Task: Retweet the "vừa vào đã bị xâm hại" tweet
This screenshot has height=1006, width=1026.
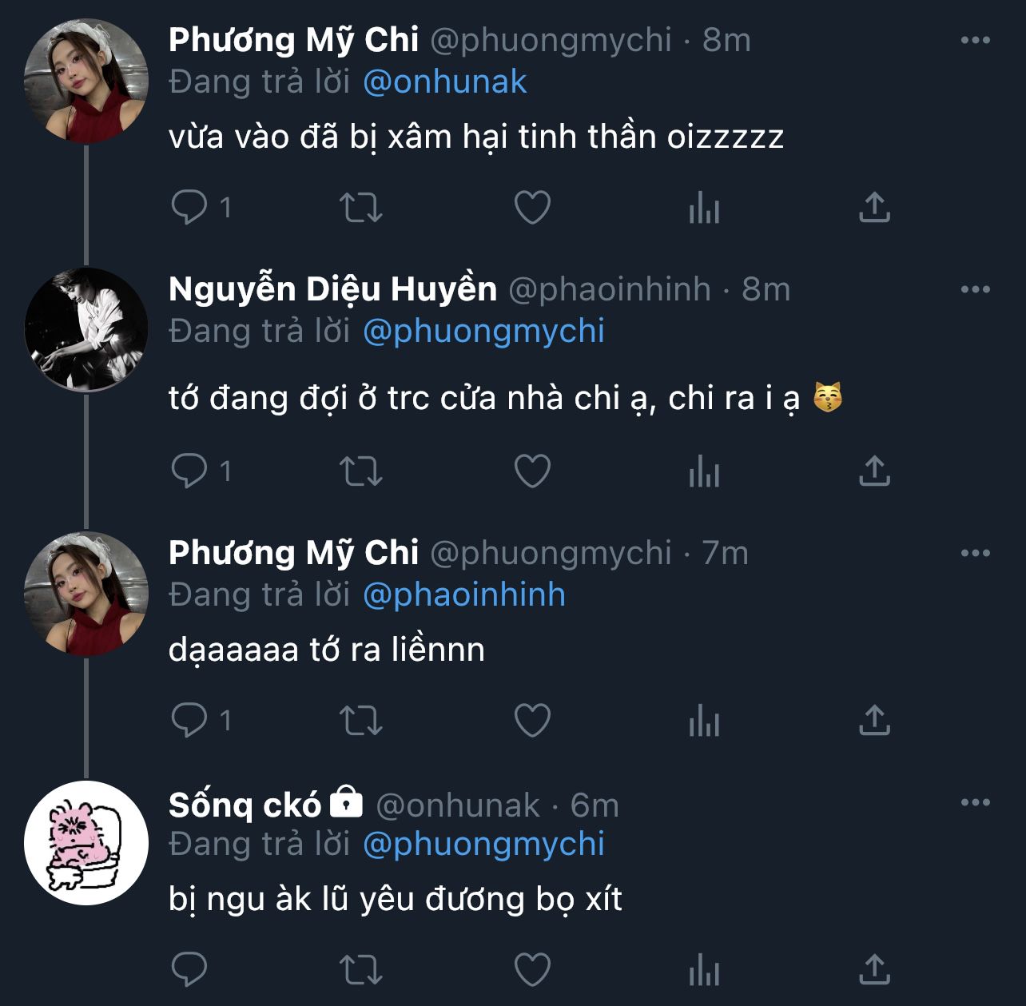Action: (361, 208)
